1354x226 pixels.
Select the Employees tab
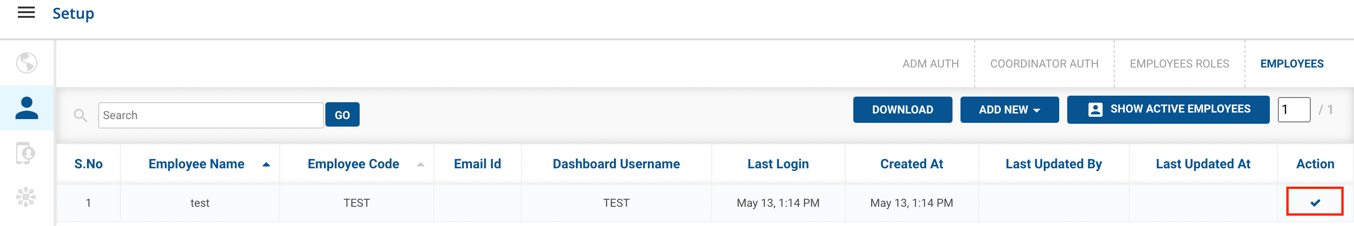(x=1291, y=64)
